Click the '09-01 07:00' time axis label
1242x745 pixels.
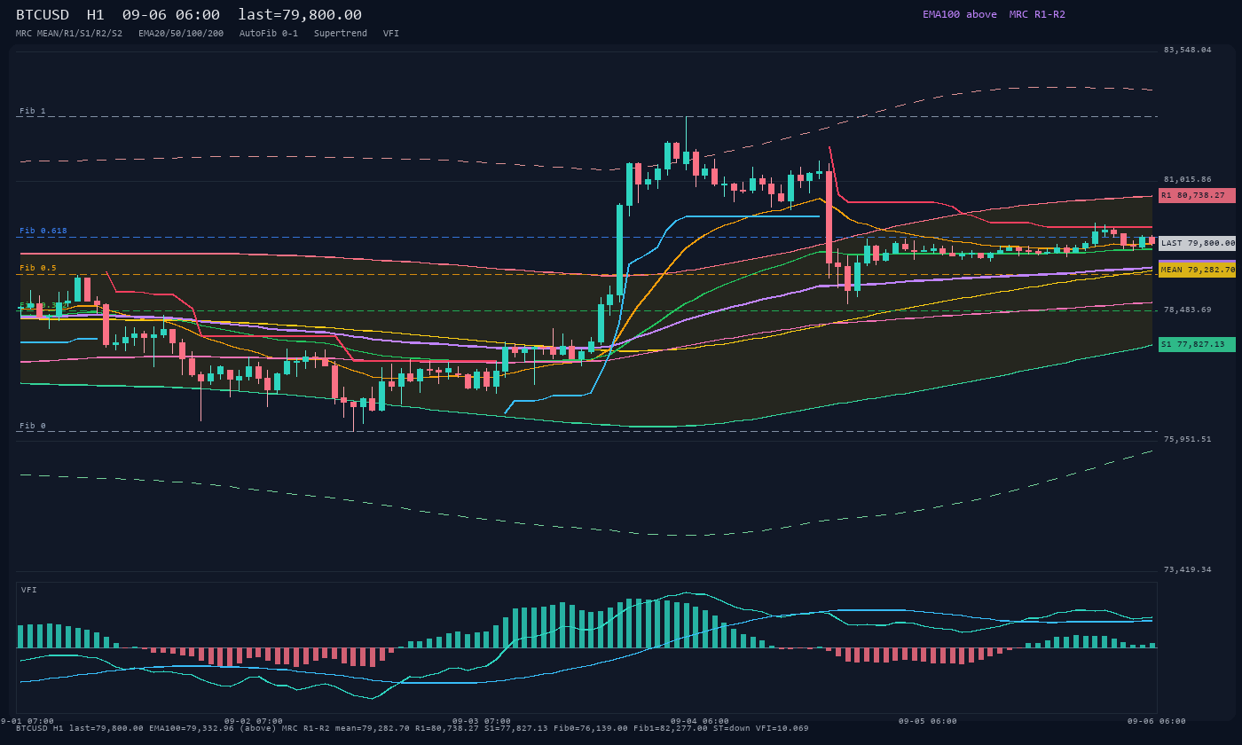(27, 721)
